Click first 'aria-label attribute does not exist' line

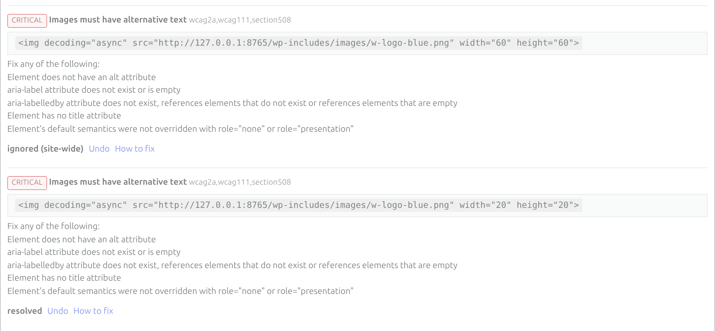tap(94, 90)
